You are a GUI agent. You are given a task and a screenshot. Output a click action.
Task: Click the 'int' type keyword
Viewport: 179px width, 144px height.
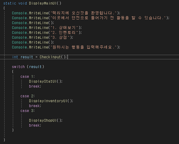point(15,57)
